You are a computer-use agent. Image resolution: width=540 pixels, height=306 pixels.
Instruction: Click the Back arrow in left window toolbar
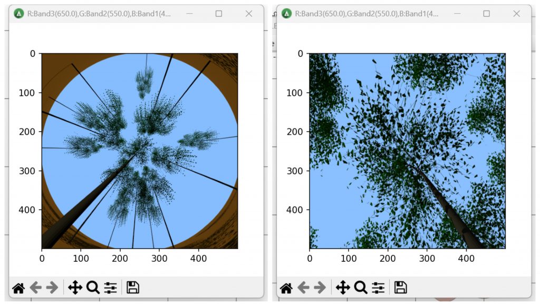click(35, 288)
